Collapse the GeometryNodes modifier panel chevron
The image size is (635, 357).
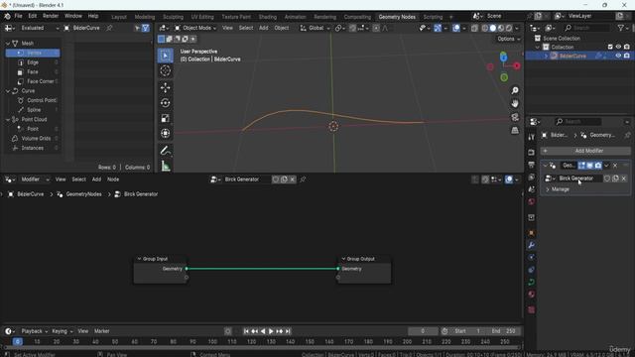(545, 166)
